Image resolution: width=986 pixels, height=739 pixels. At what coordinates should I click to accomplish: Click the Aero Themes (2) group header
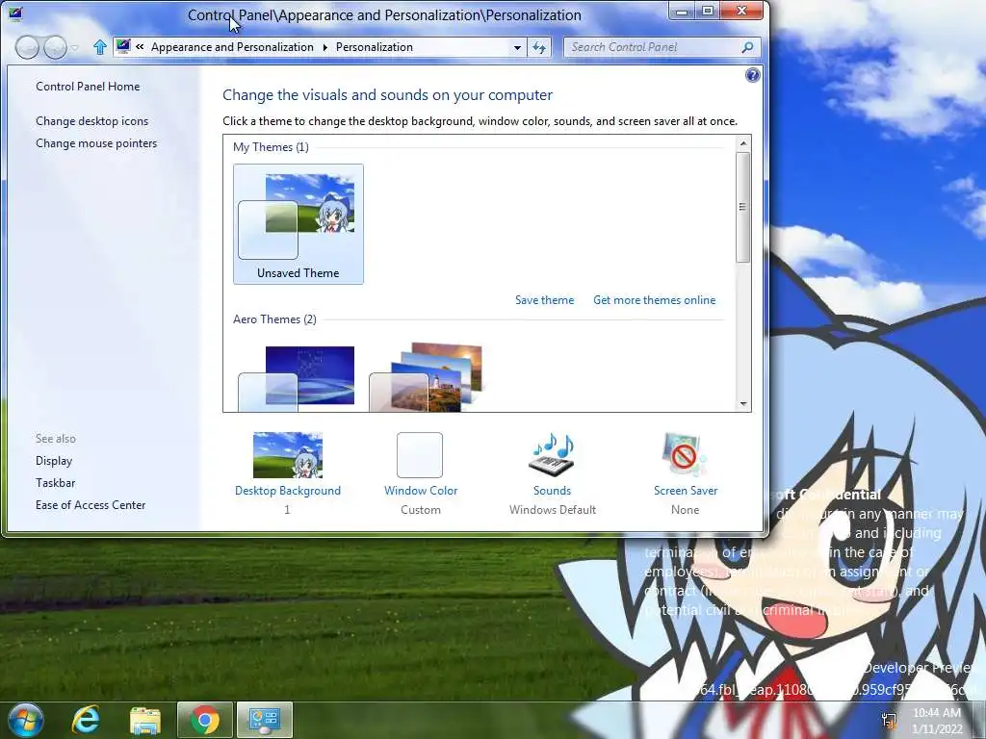point(274,319)
